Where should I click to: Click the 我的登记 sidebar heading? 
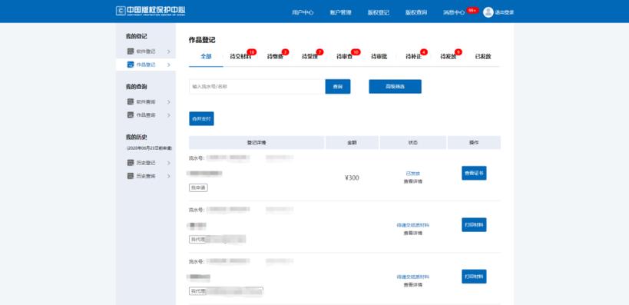click(x=137, y=36)
